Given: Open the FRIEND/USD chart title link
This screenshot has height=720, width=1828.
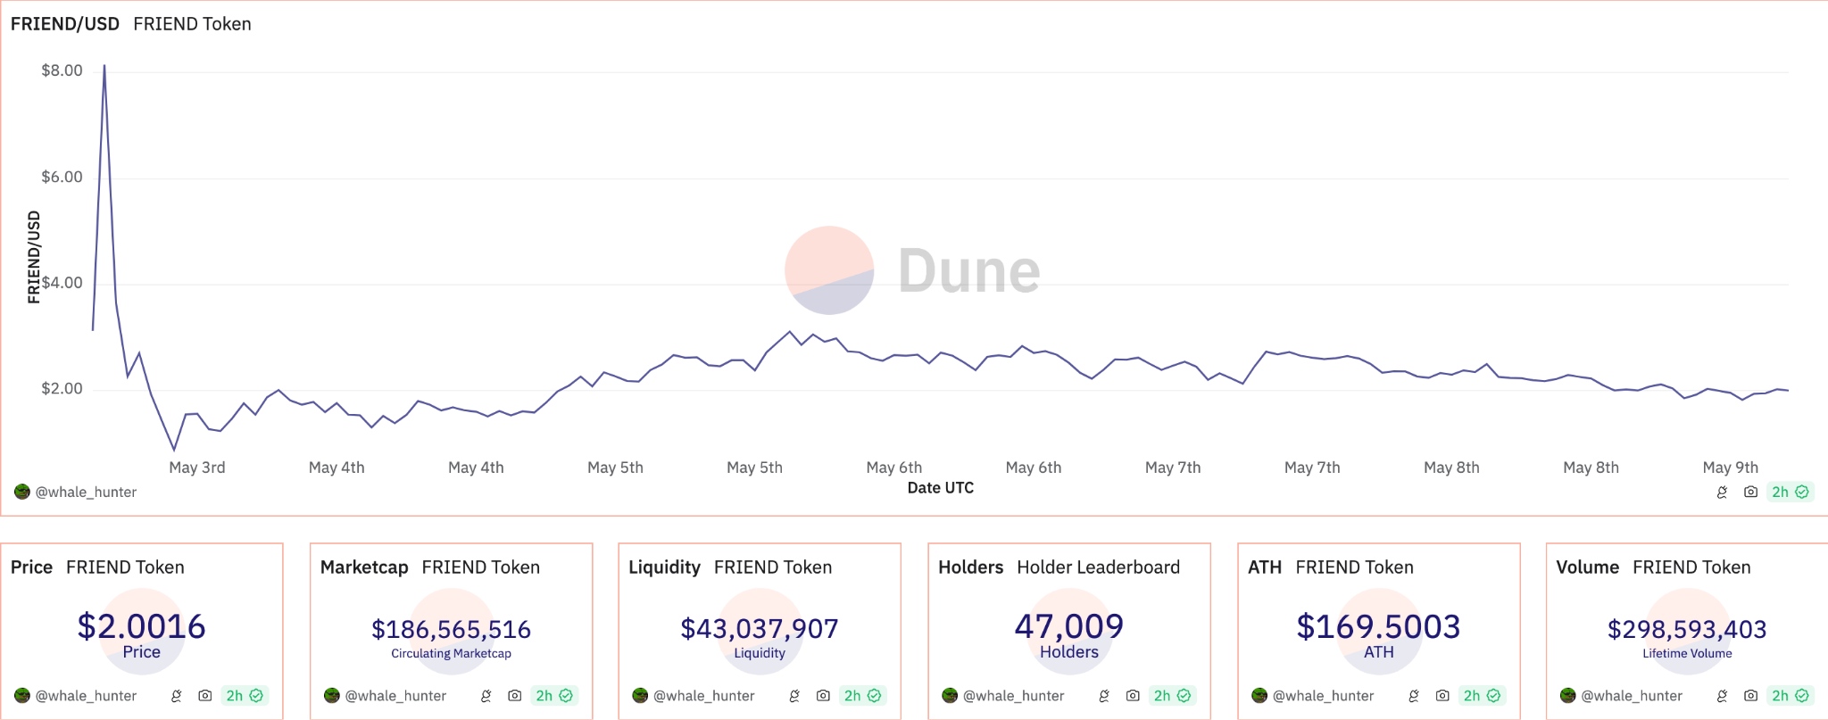Looking at the screenshot, I should coord(65,24).
